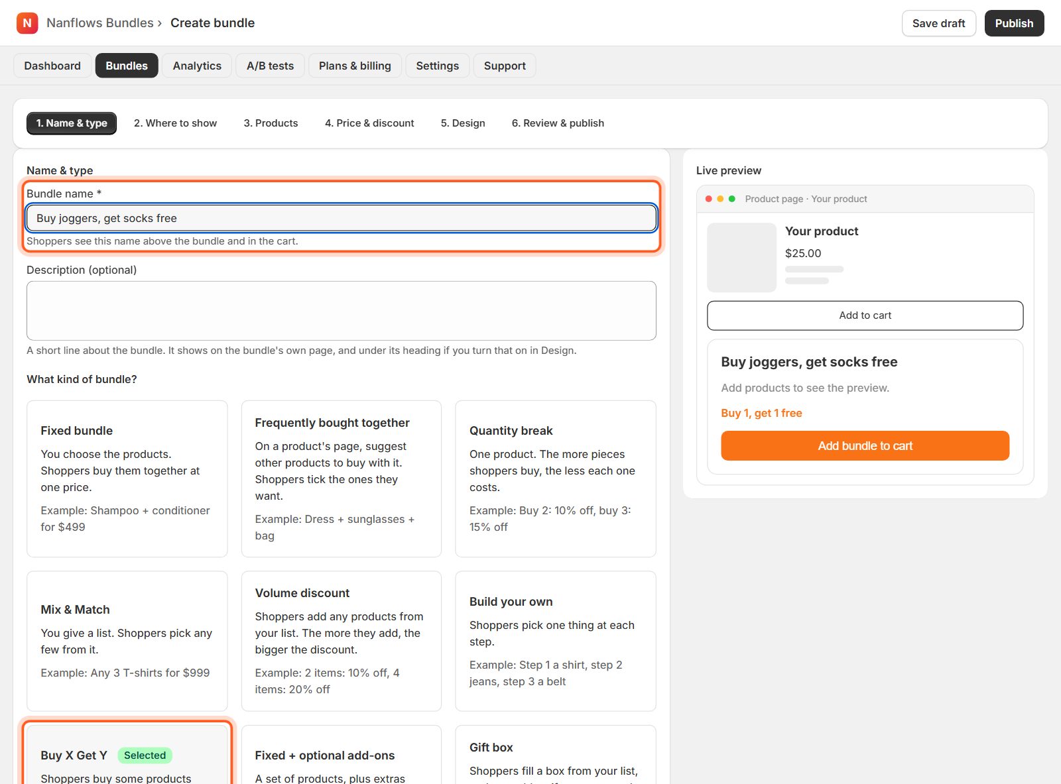This screenshot has height=784, width=1061.
Task: Focus the Bundle name input field
Action: point(342,218)
